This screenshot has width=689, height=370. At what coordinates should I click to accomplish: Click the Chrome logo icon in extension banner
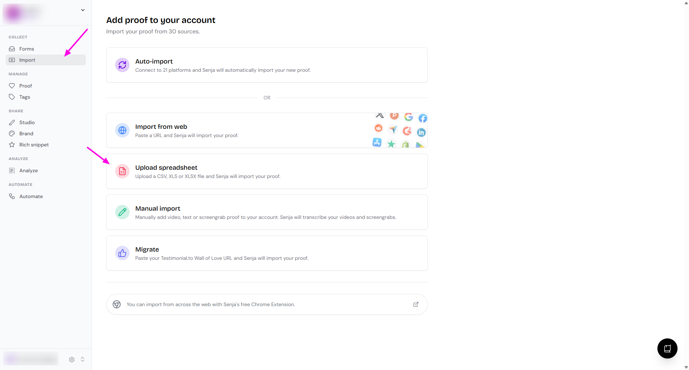[x=117, y=304]
